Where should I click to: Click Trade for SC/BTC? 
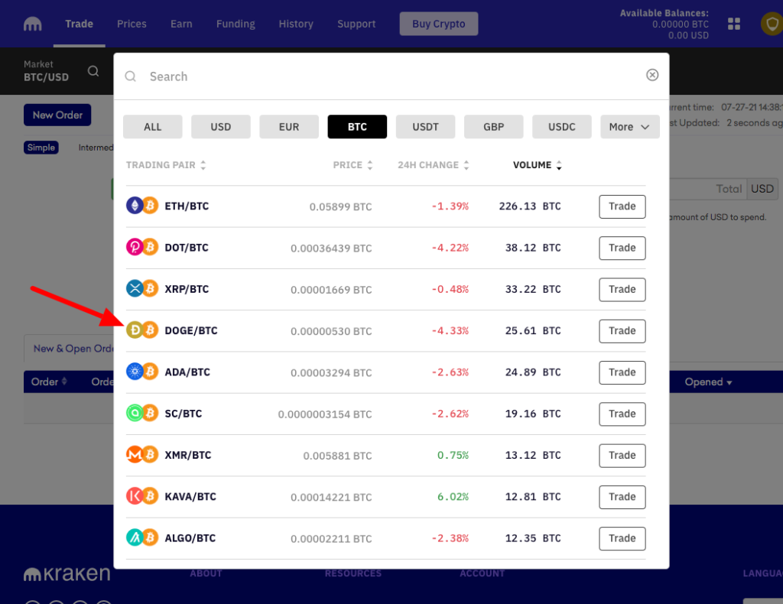(622, 414)
